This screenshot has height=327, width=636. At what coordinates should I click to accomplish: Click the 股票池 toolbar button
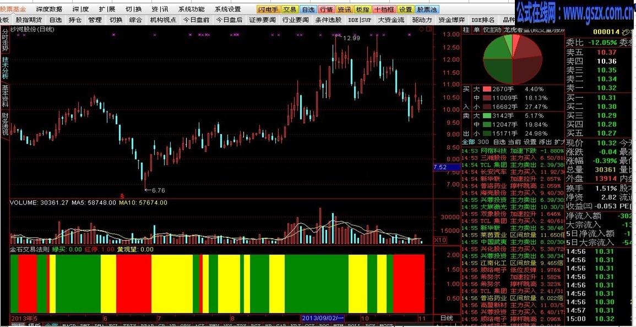(427, 9)
